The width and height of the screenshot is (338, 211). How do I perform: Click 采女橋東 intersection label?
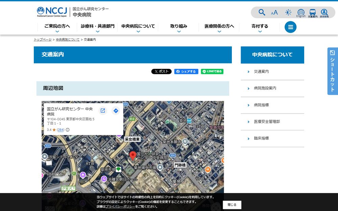[132, 139]
